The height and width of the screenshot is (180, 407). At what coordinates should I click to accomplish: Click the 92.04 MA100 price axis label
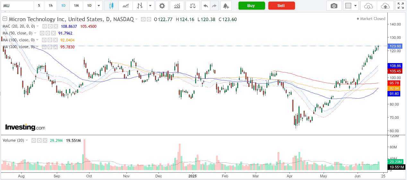(x=395, y=88)
